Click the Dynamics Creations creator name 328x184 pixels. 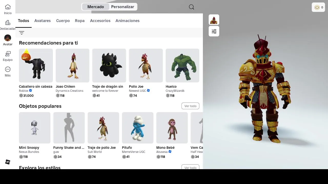[69, 91]
